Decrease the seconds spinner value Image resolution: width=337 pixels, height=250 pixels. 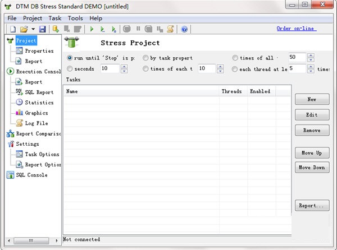pos(124,71)
